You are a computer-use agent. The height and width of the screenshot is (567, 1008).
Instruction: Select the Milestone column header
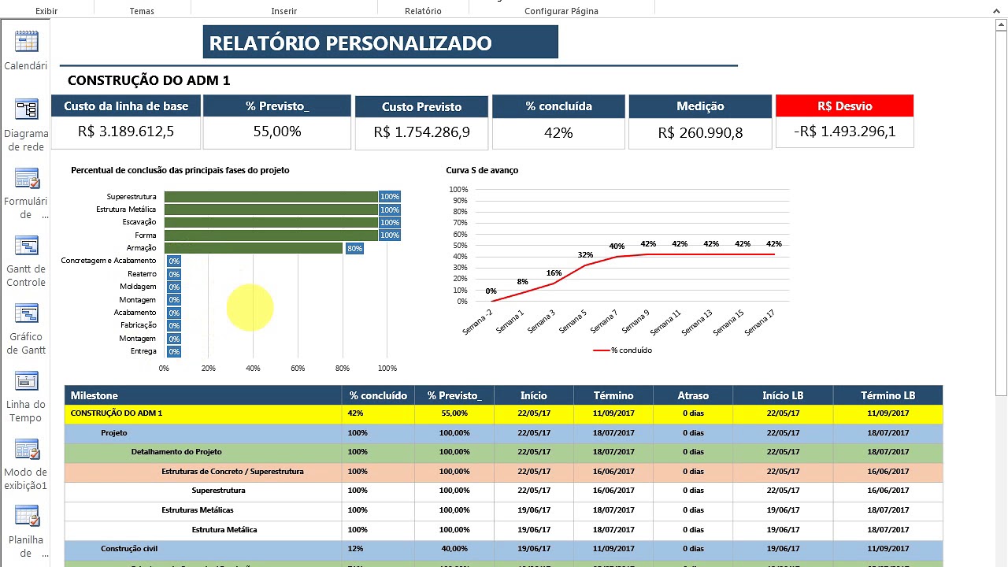(x=203, y=395)
